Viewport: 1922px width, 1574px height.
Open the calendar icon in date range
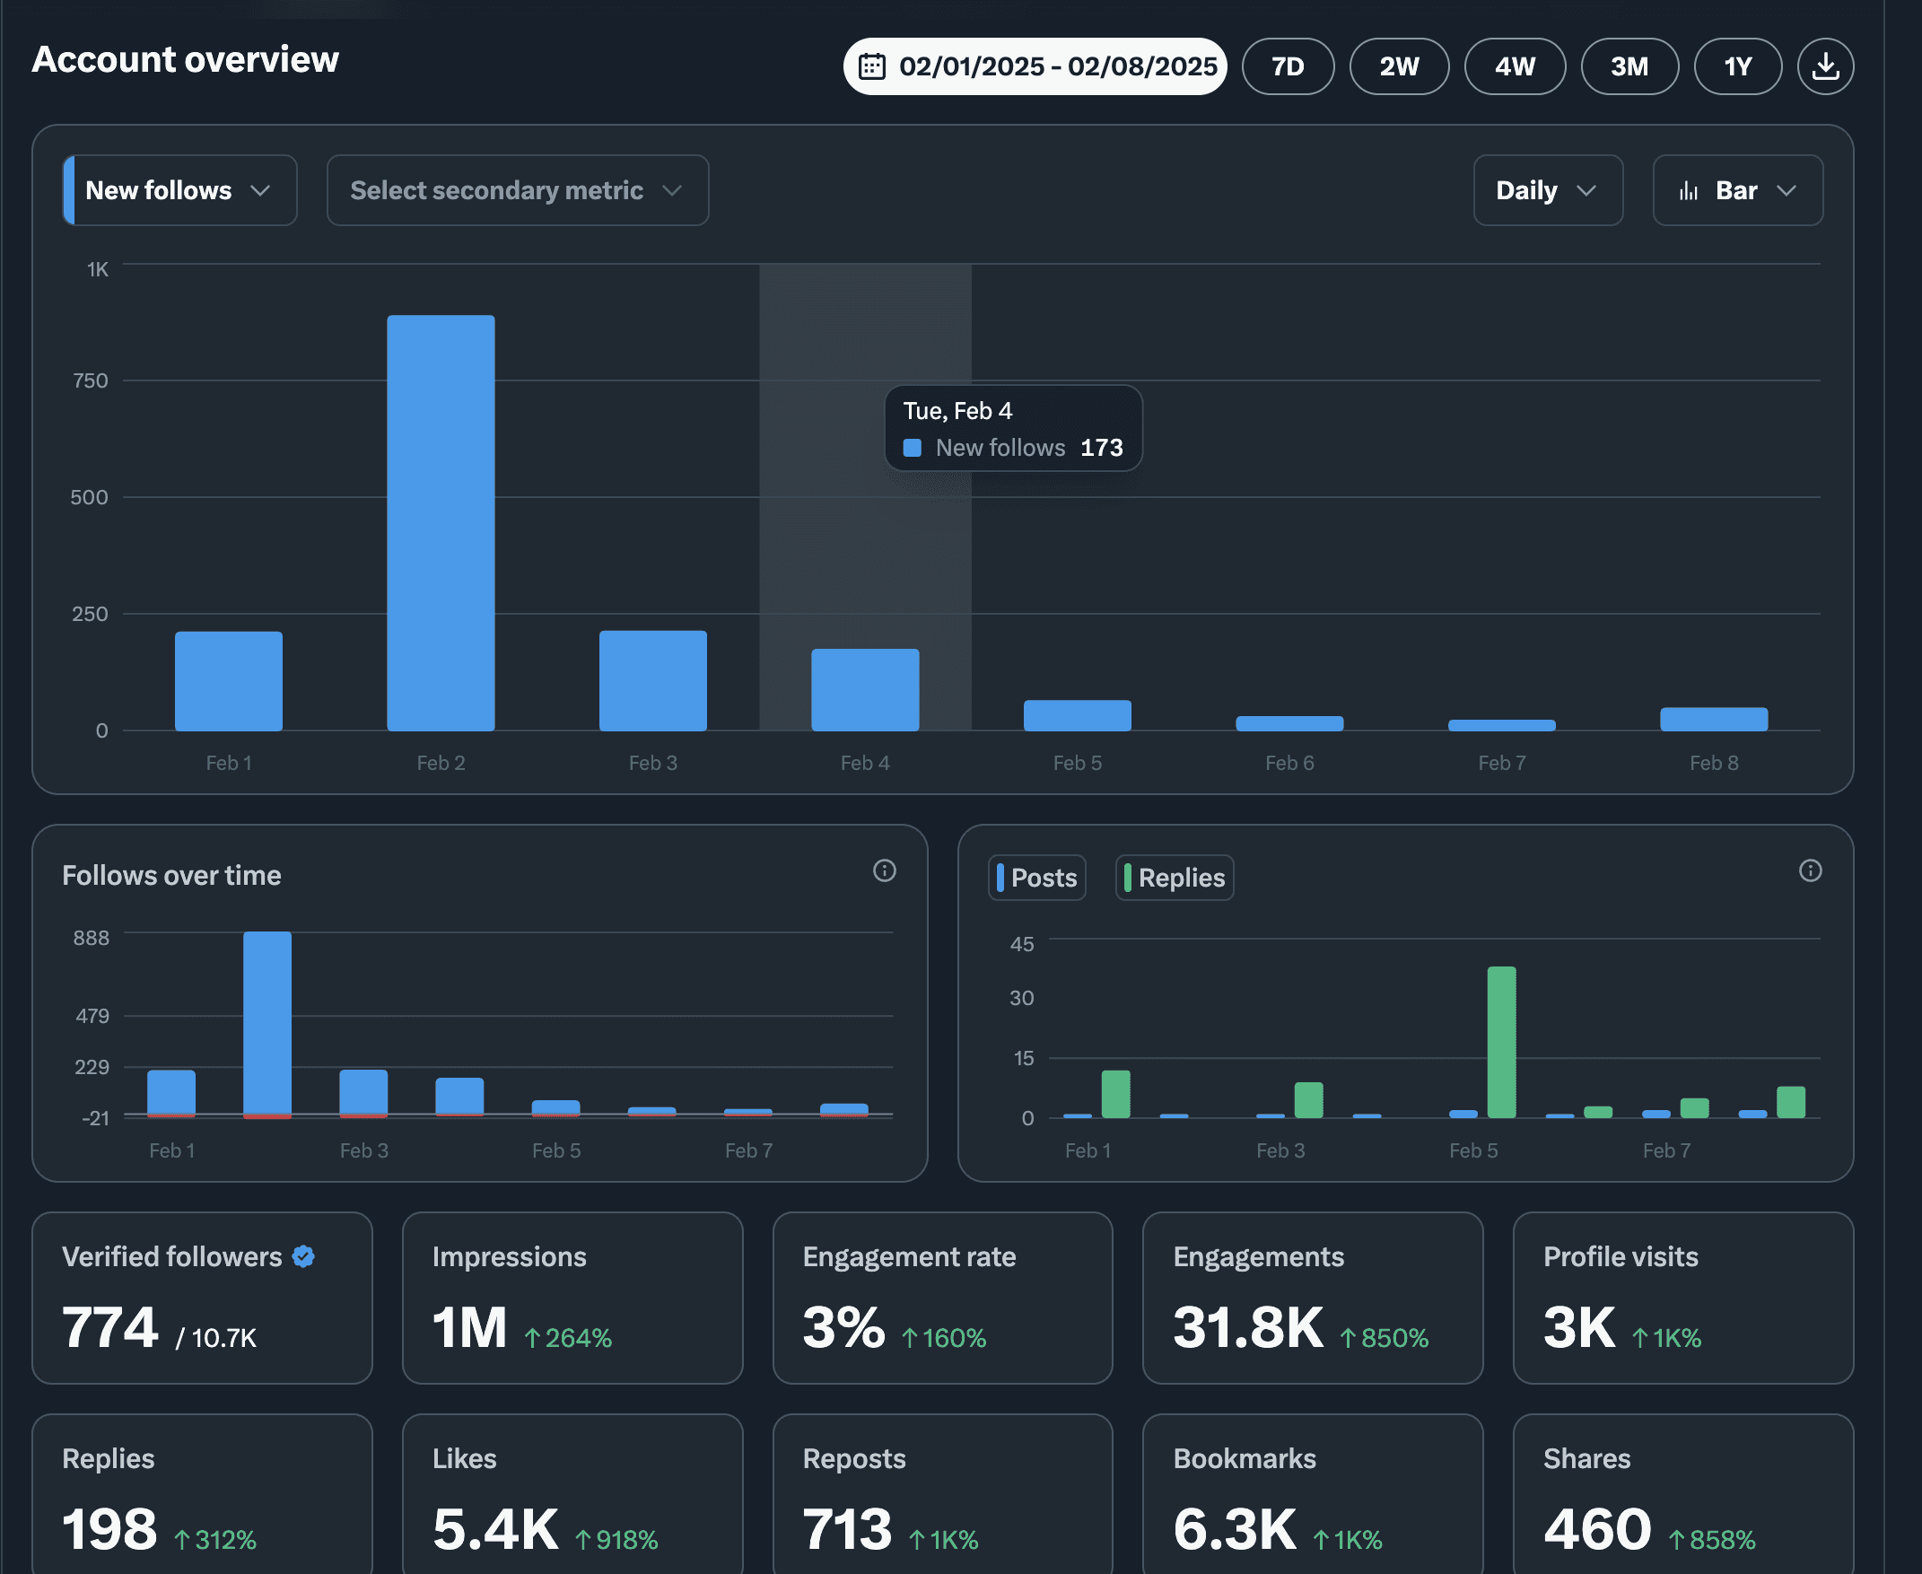pyautogui.click(x=871, y=66)
